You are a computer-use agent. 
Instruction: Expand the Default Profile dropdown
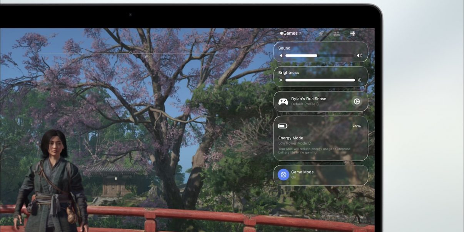pyautogui.click(x=305, y=104)
